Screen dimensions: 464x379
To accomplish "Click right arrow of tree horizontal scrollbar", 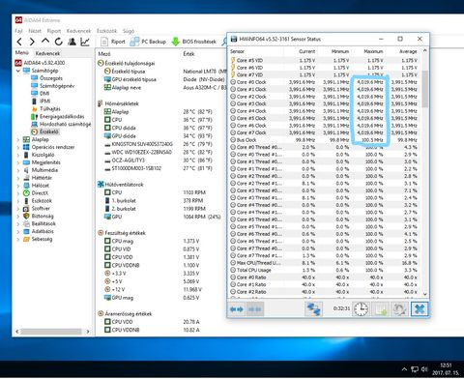I will click(88, 332).
